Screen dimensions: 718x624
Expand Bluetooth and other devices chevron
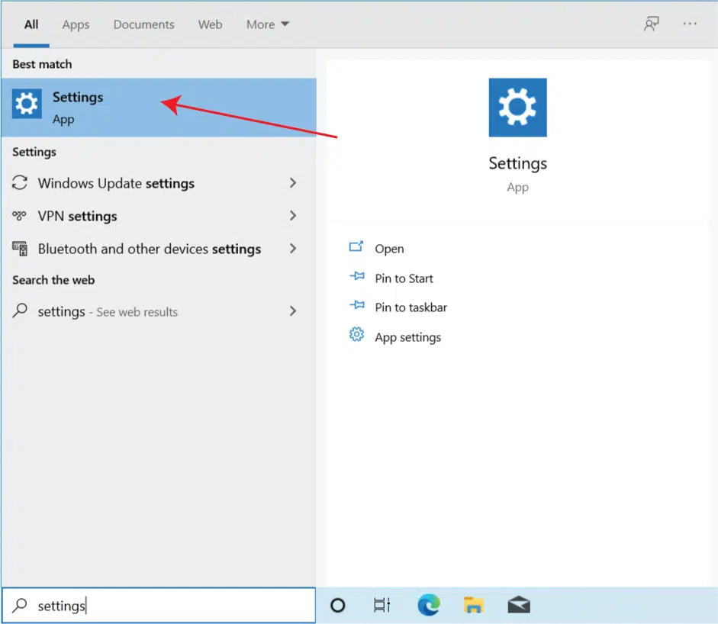pyautogui.click(x=293, y=249)
